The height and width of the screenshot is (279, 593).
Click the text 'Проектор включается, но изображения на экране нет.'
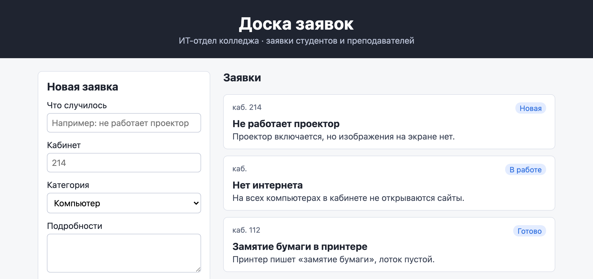click(343, 137)
